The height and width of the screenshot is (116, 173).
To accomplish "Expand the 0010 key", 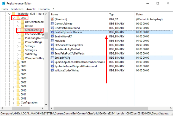I will (14, 91).
